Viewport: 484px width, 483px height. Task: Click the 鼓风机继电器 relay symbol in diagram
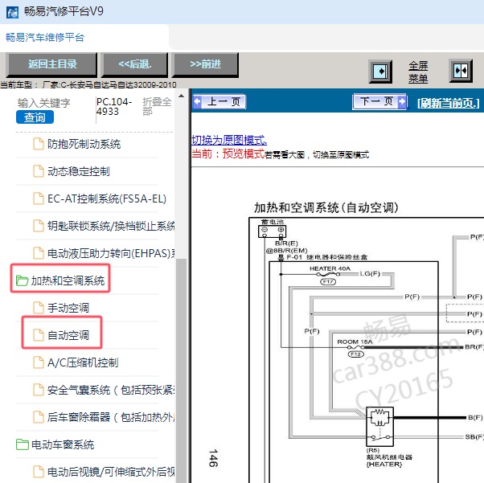click(x=379, y=427)
